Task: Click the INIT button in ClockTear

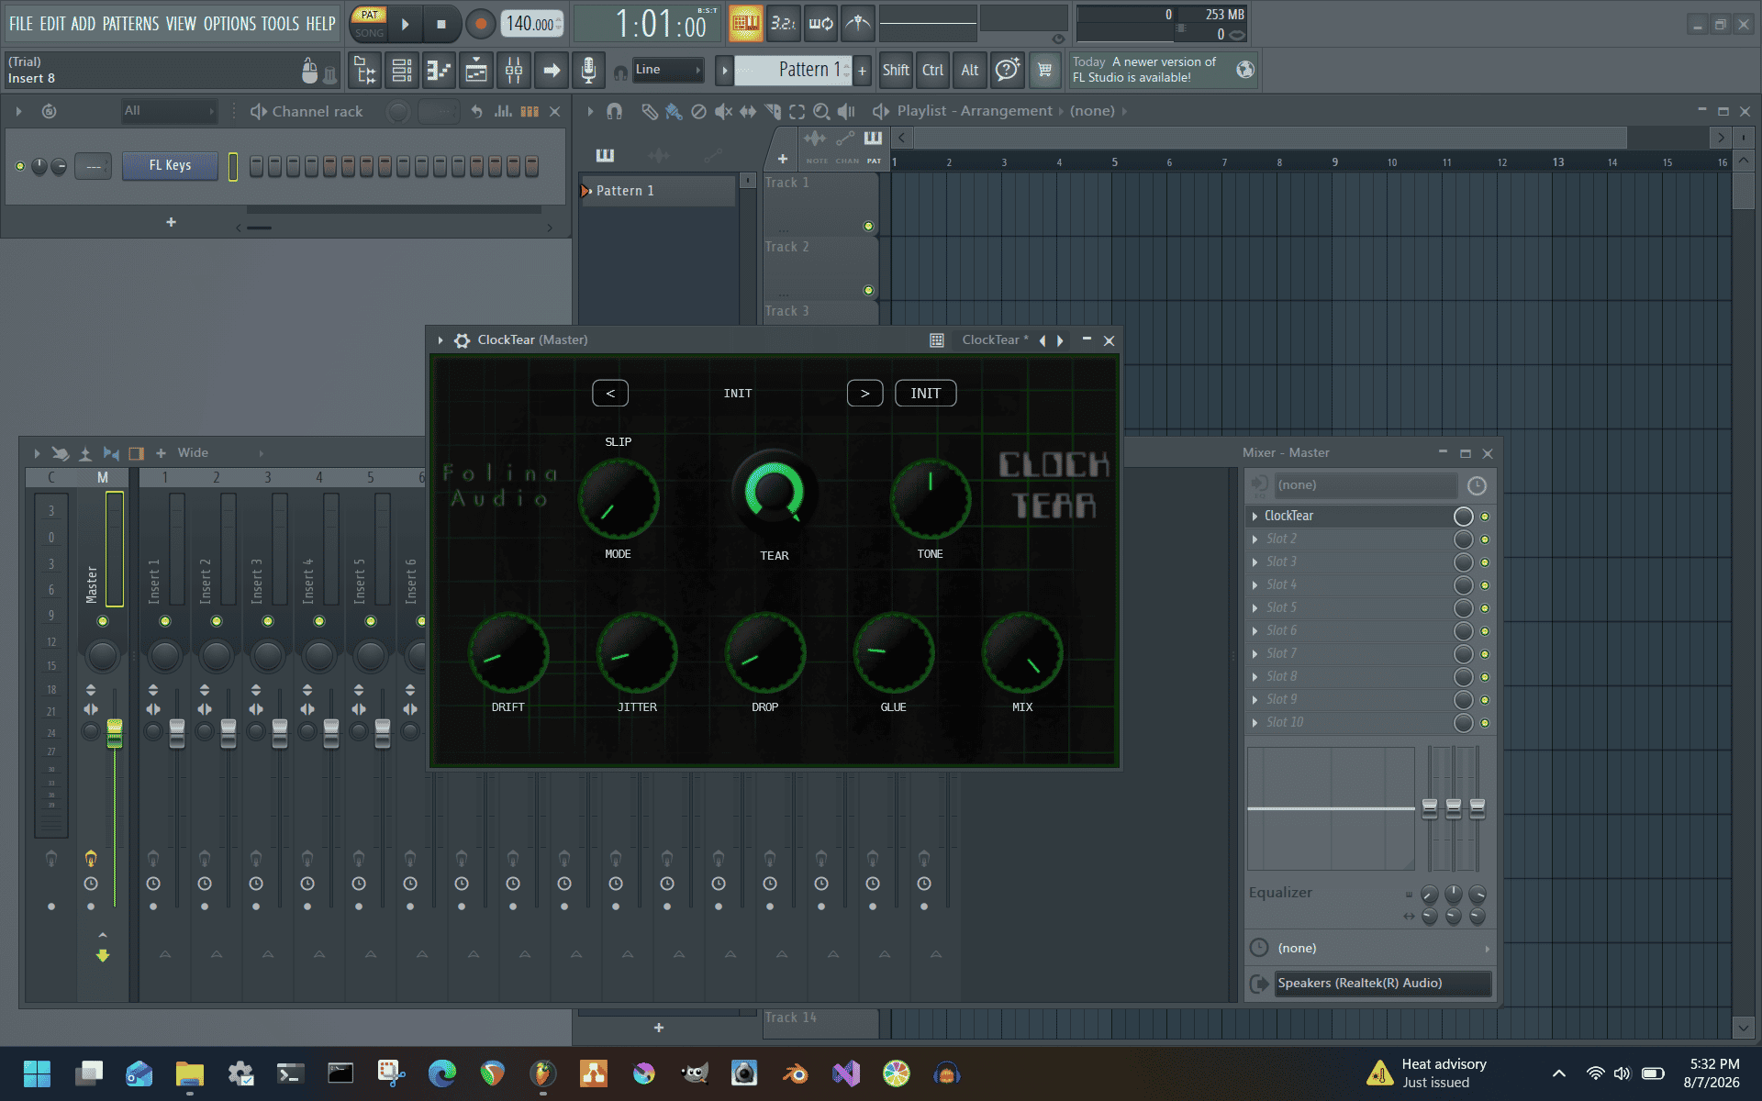Action: 925,394
